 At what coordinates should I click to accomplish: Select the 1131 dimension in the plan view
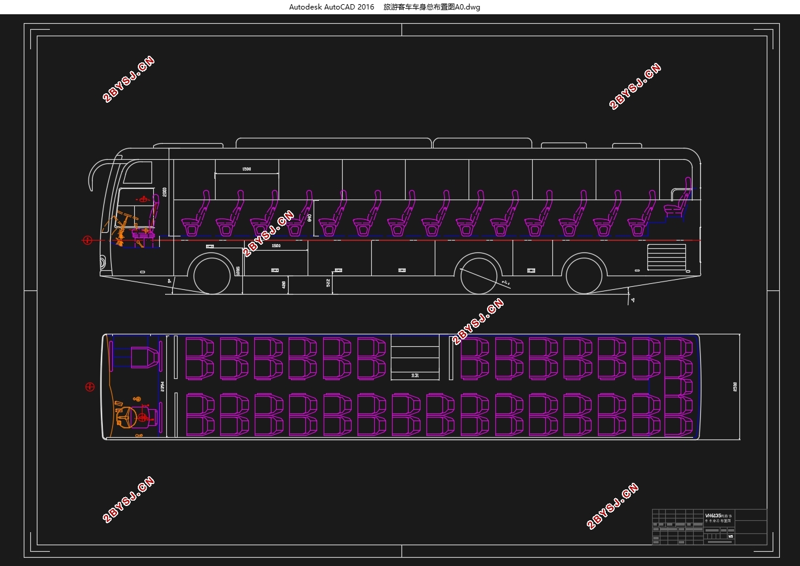coord(415,375)
